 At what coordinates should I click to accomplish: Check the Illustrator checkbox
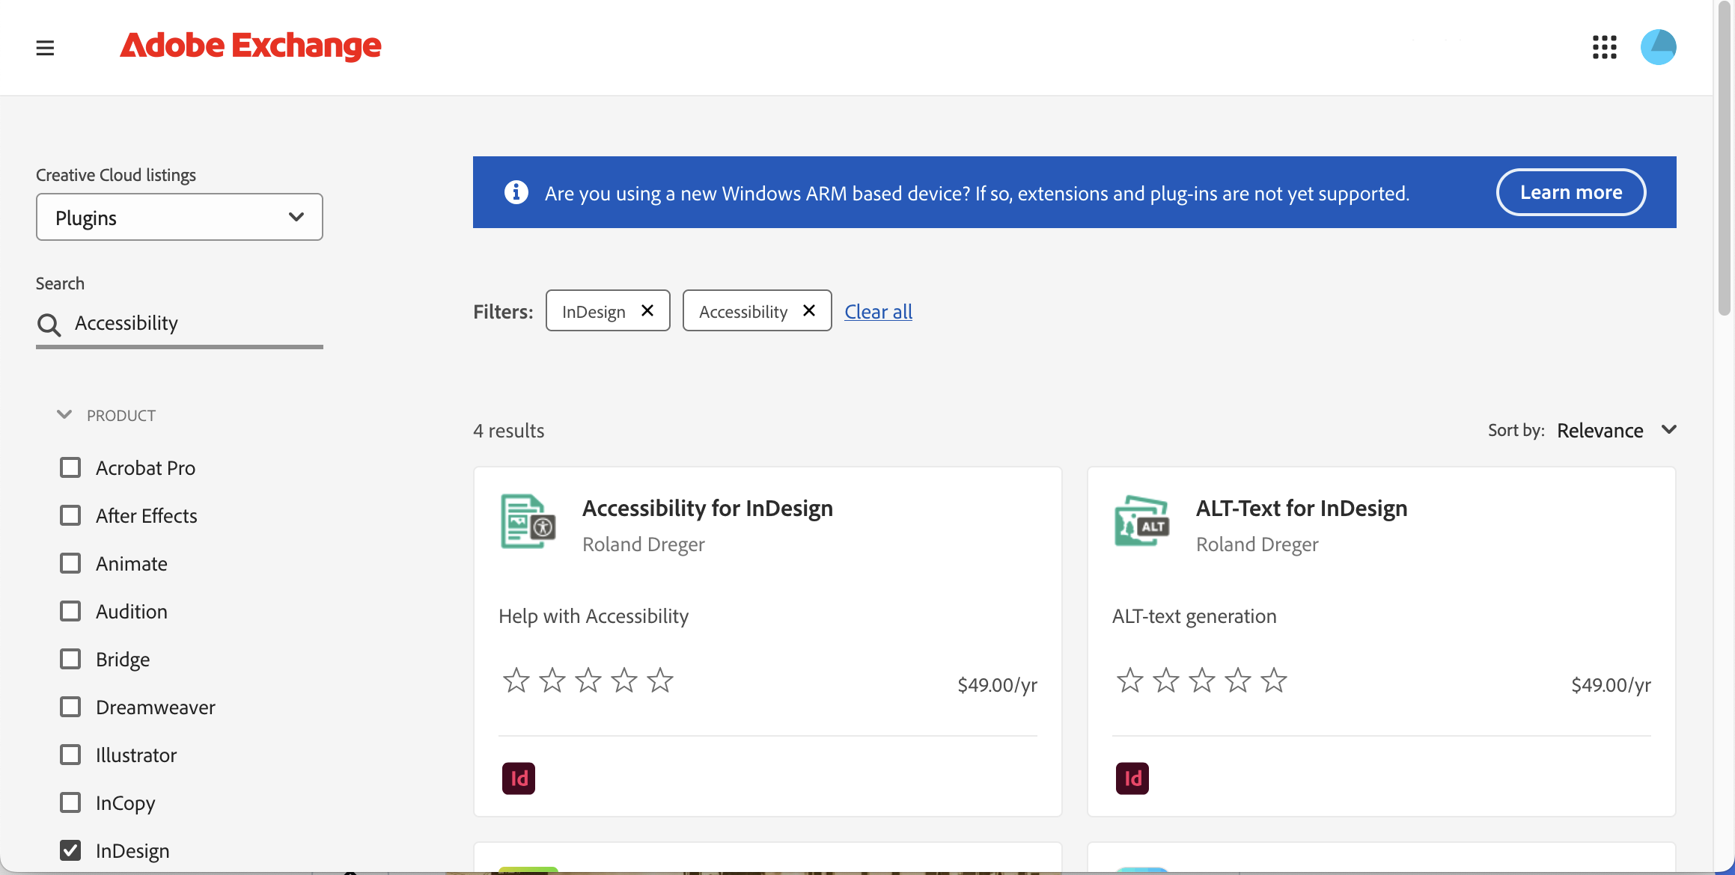(70, 755)
